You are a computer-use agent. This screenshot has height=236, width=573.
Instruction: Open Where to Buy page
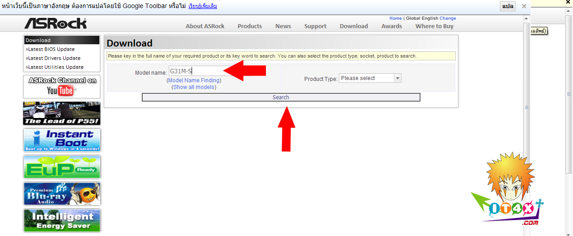click(x=435, y=26)
